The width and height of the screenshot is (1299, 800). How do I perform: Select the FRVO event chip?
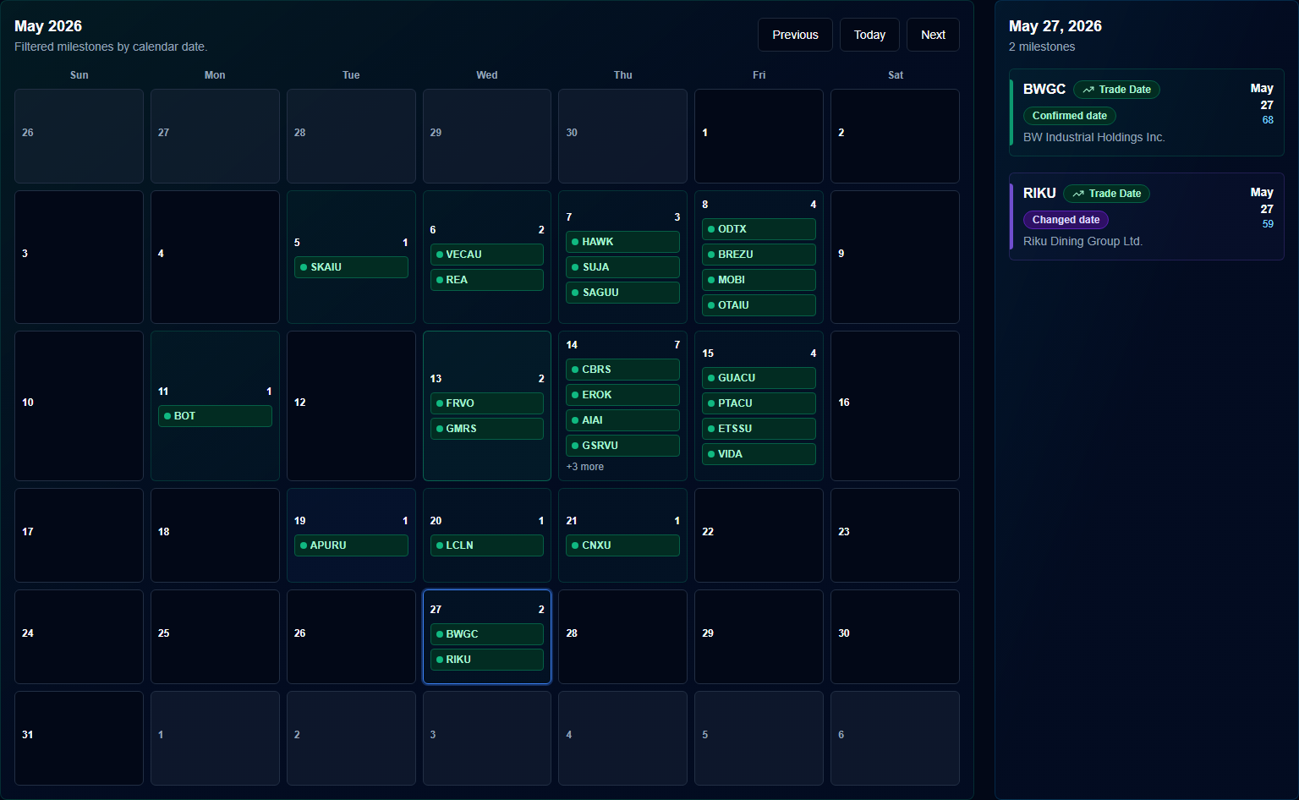487,403
